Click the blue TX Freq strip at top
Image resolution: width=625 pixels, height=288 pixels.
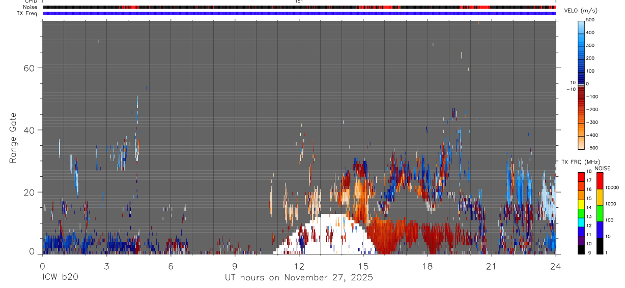[x=299, y=13]
